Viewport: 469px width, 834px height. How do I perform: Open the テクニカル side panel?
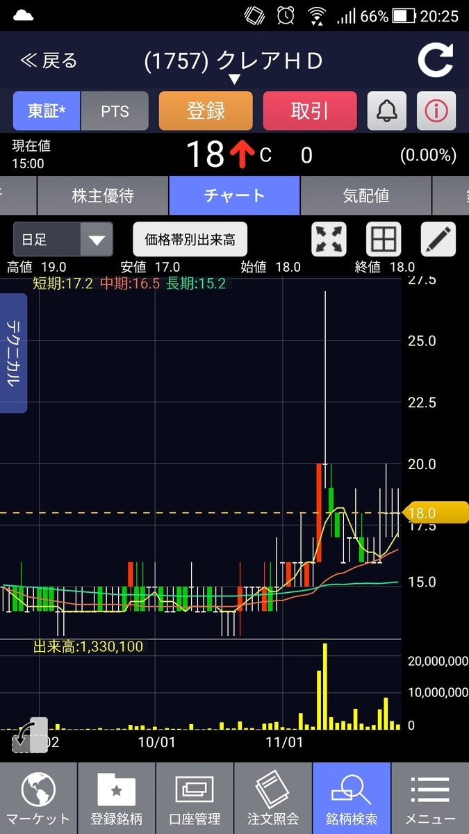[x=13, y=353]
